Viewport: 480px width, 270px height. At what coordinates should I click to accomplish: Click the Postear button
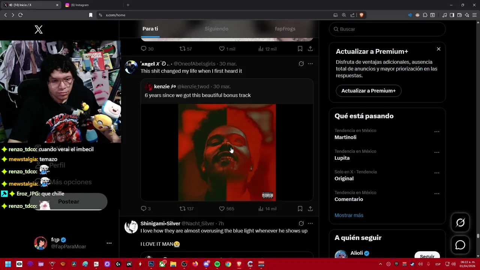point(69,202)
